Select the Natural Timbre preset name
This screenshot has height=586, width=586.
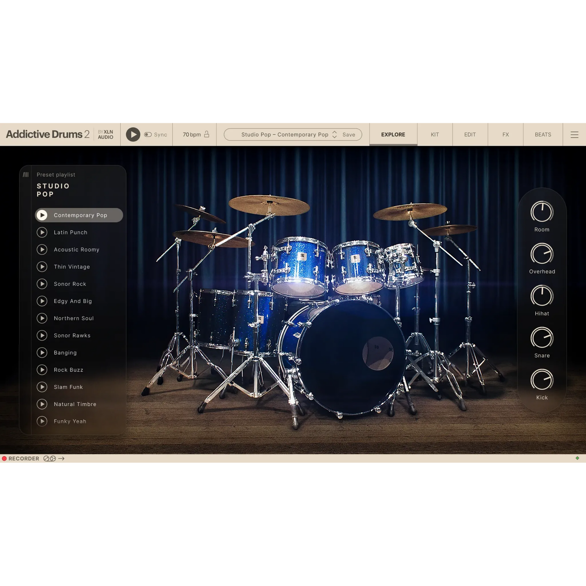[75, 404]
